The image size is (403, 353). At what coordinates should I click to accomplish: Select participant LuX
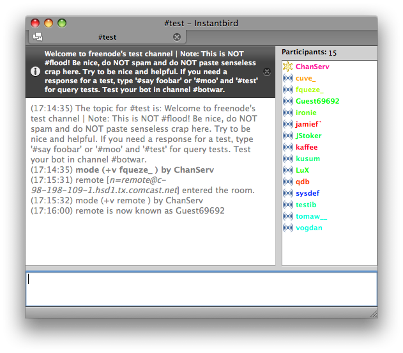pyautogui.click(x=302, y=170)
